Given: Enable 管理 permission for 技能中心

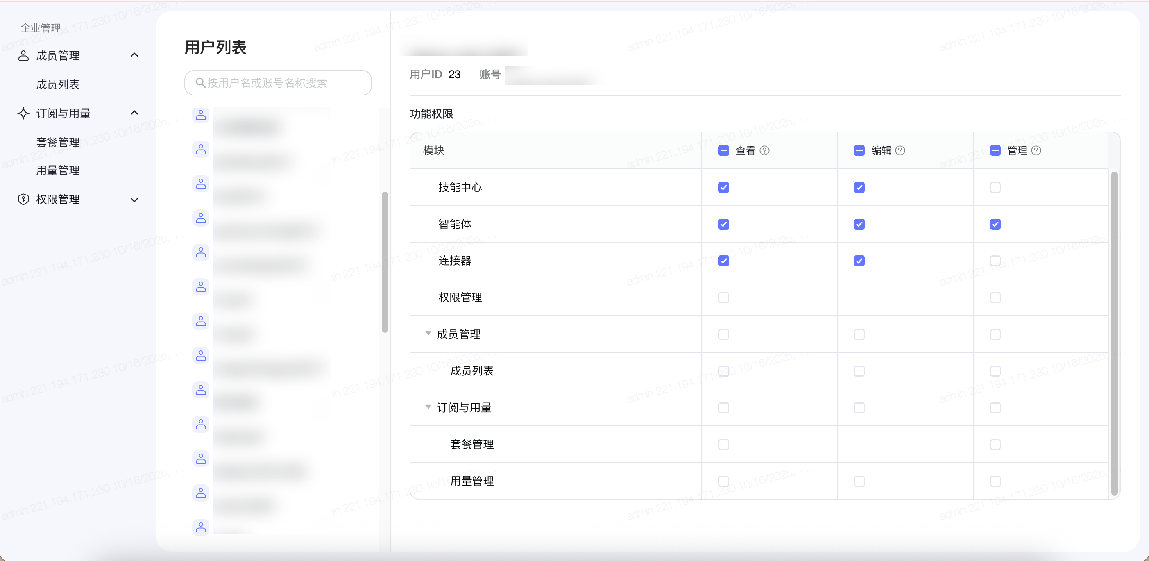Looking at the screenshot, I should coord(995,187).
